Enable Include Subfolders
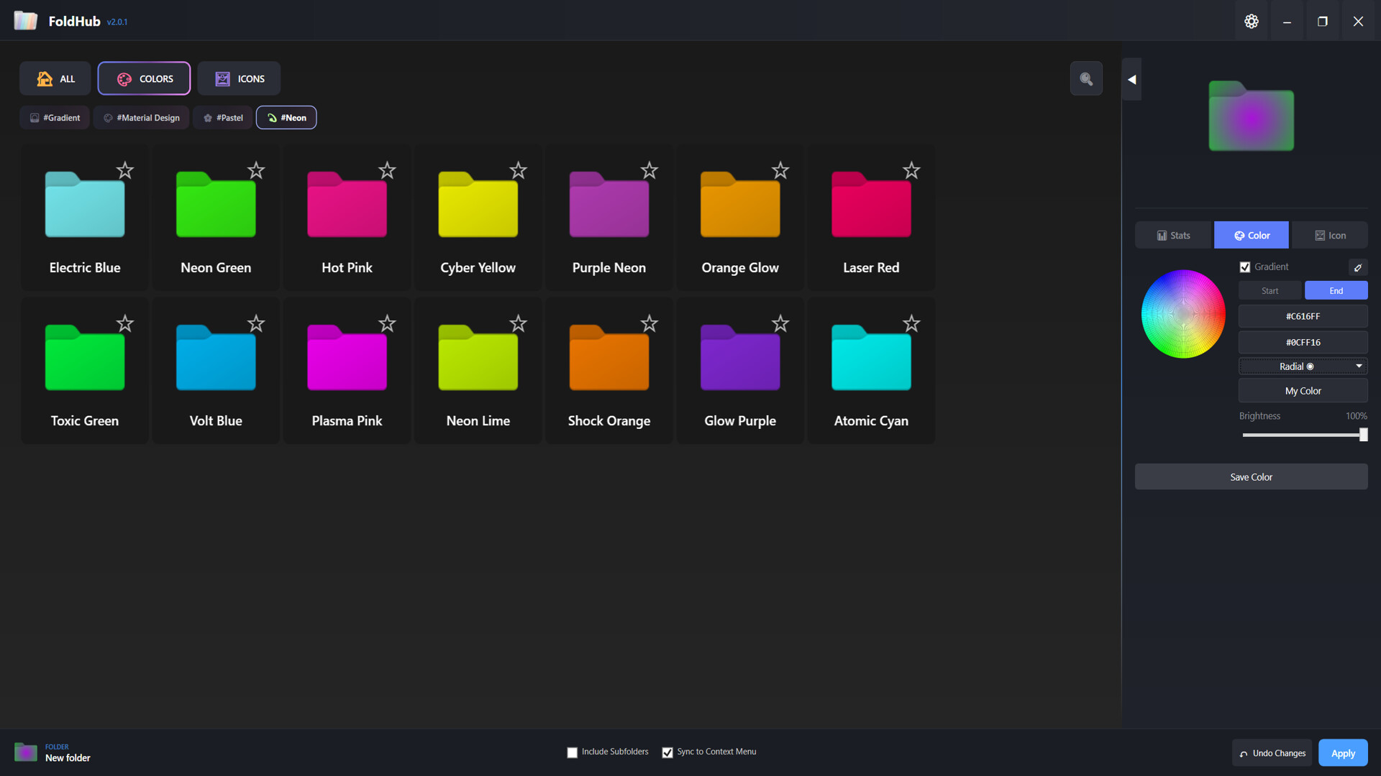The height and width of the screenshot is (776, 1381). [x=572, y=752]
